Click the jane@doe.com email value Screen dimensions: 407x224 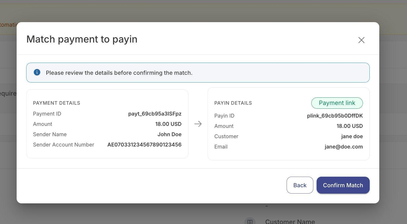(344, 147)
